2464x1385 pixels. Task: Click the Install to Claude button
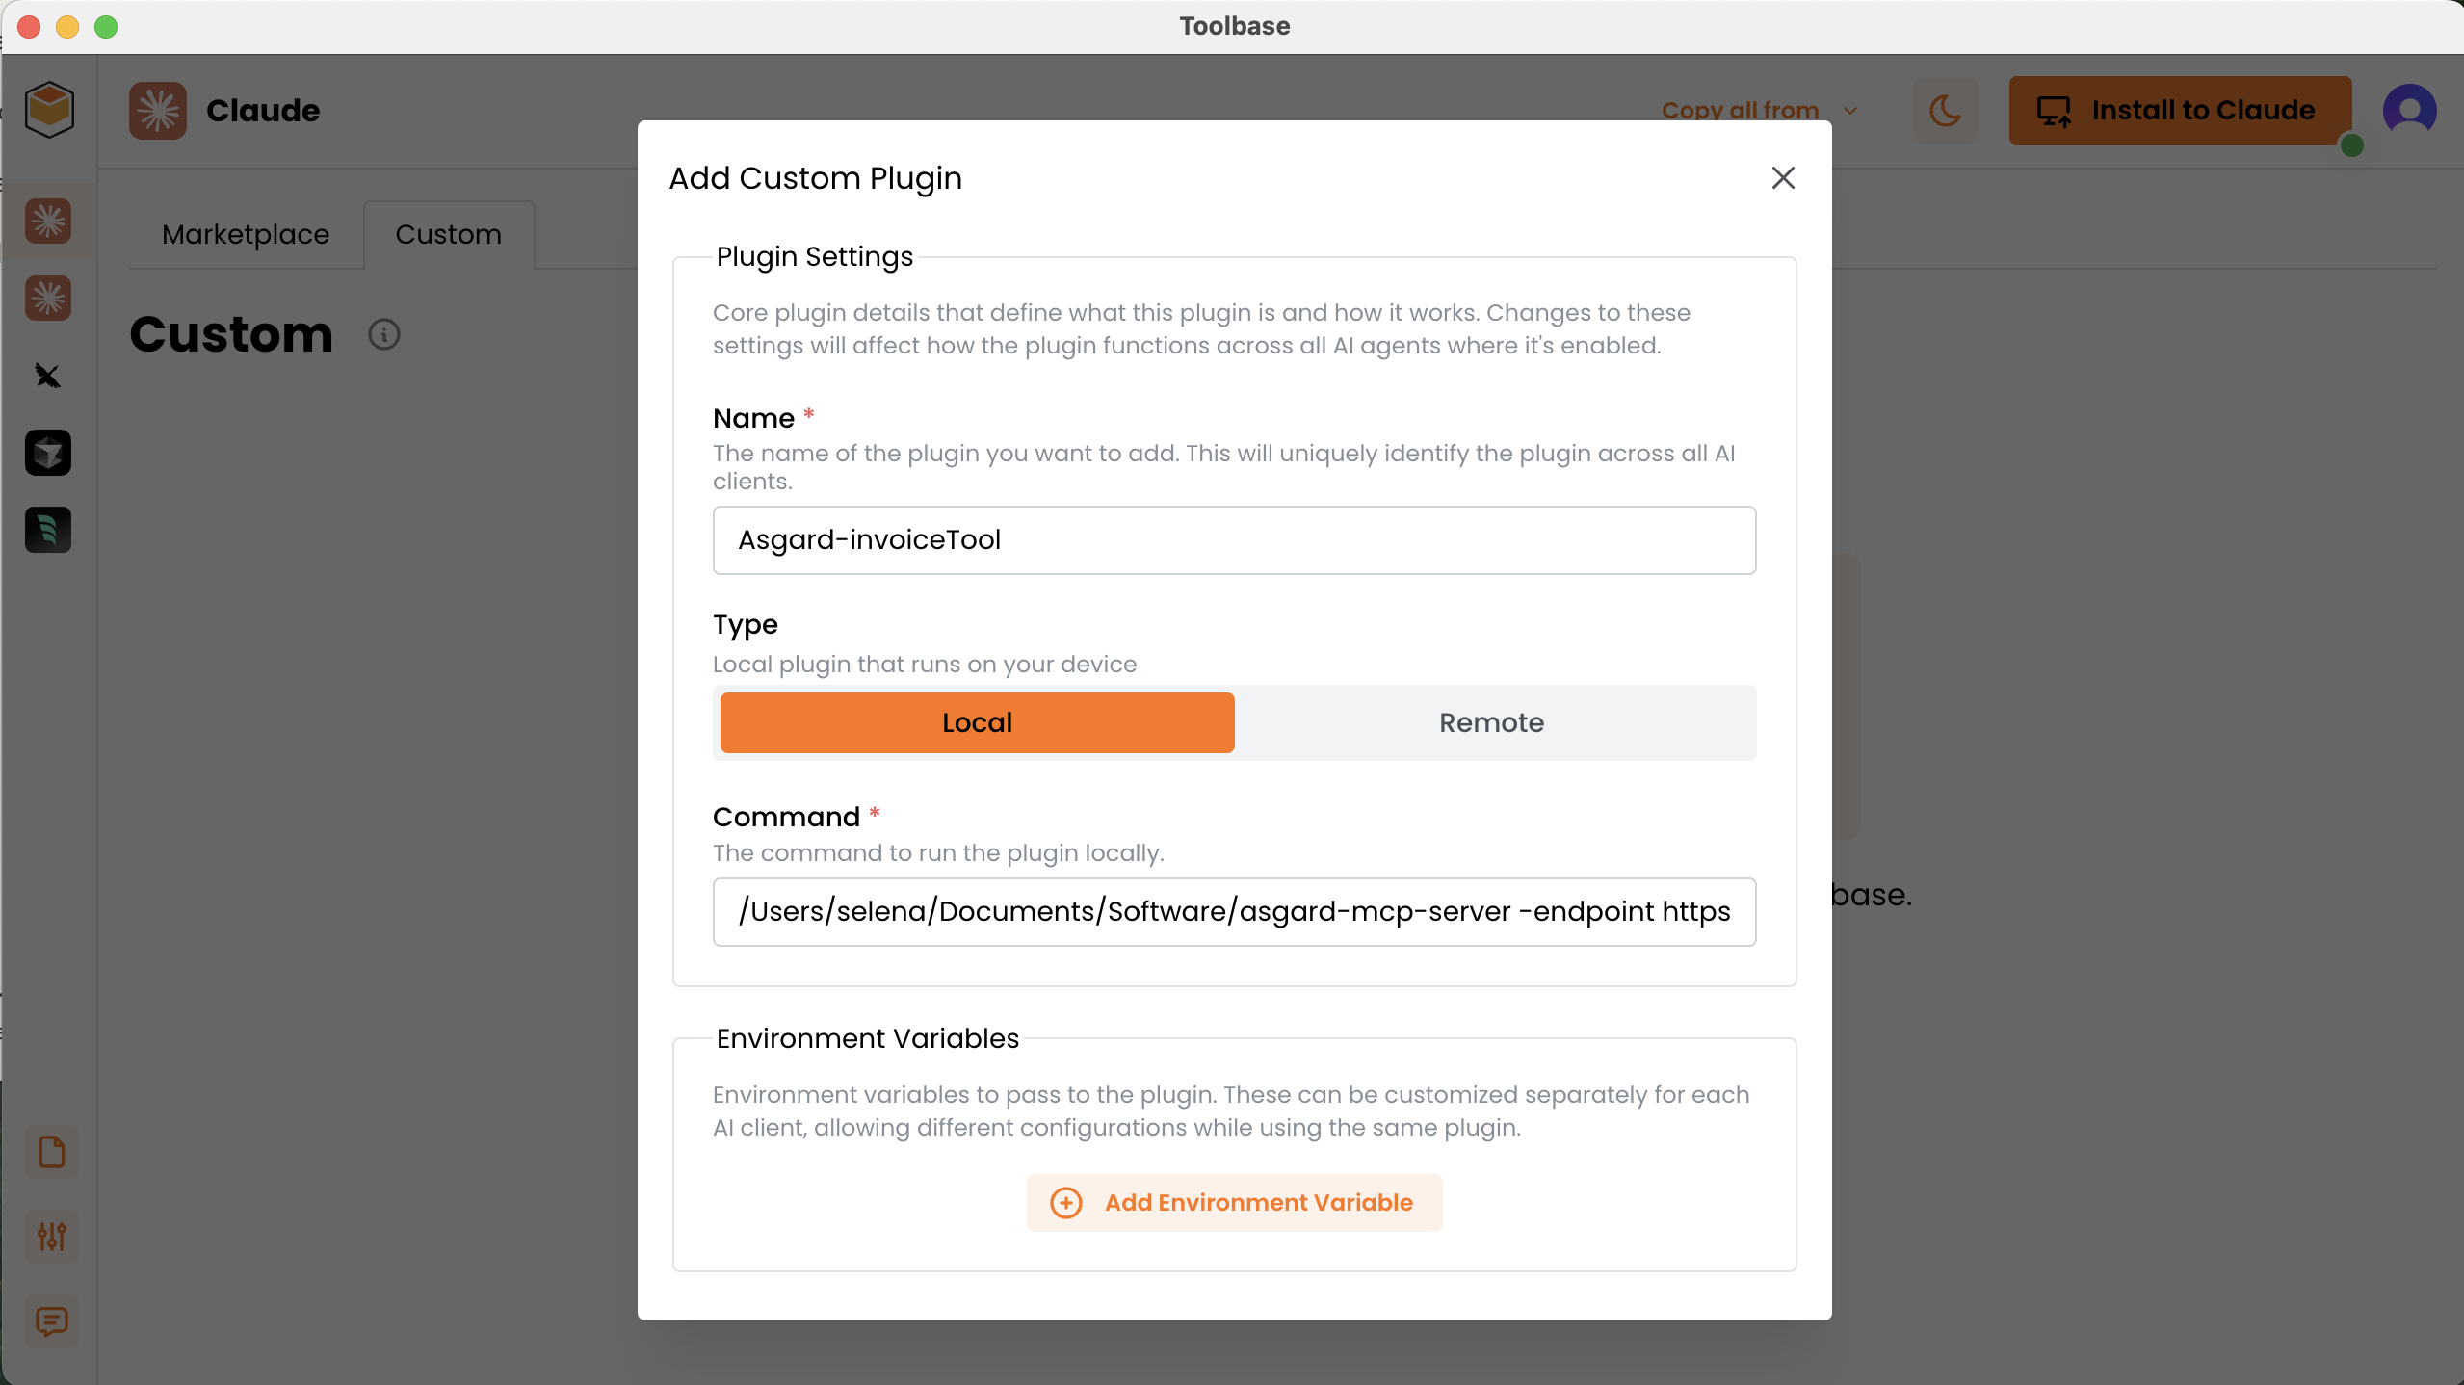(2180, 111)
